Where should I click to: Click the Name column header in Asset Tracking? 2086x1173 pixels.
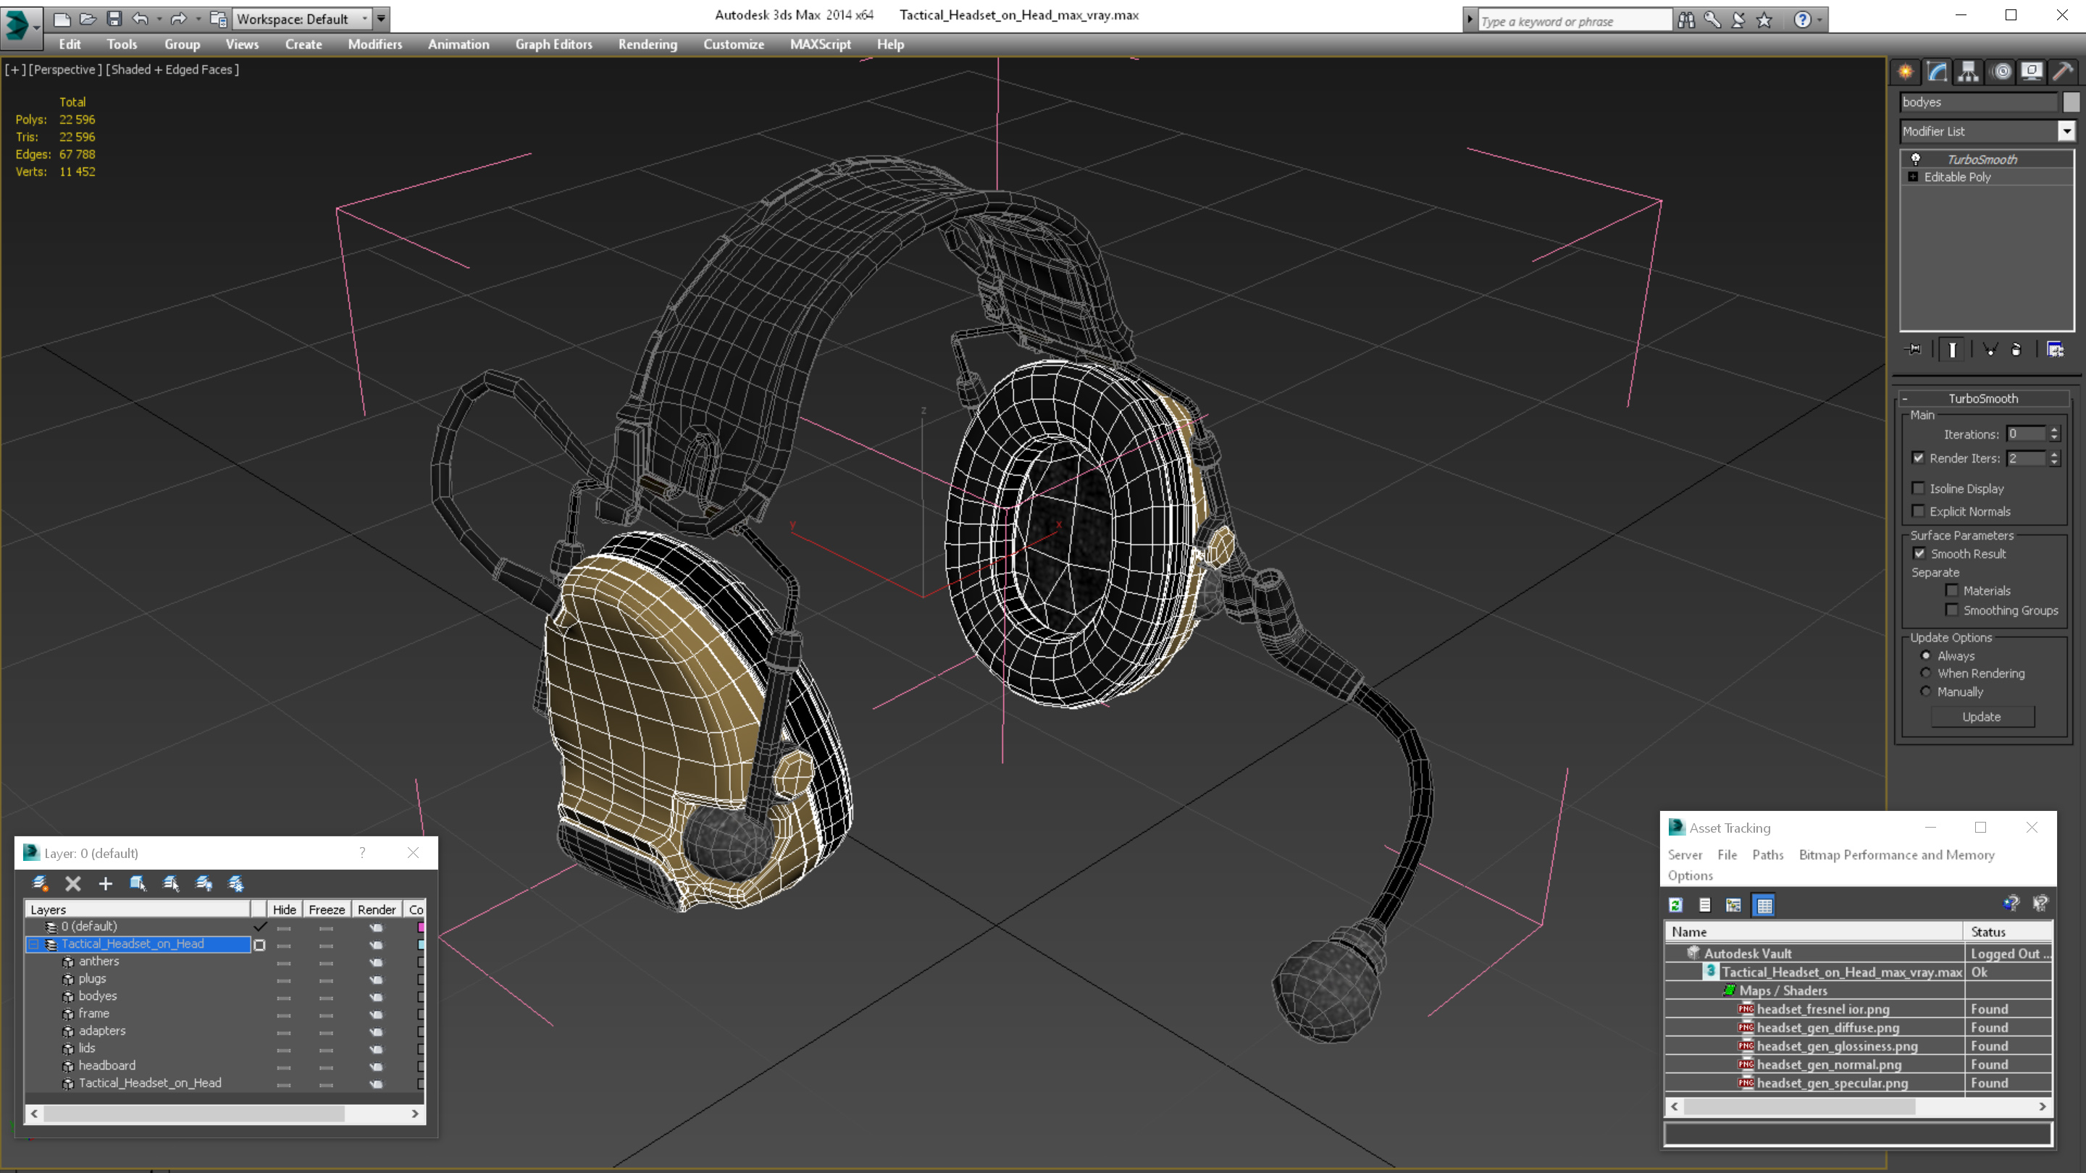1814,932
